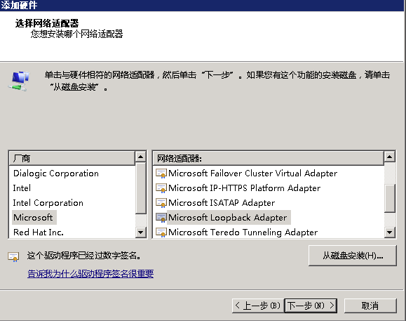
Task: Choose Microsoft Teredo Tunneling Adapter
Action: coord(243,232)
